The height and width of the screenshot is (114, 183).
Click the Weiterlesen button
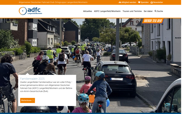pyautogui.click(x=27, y=100)
